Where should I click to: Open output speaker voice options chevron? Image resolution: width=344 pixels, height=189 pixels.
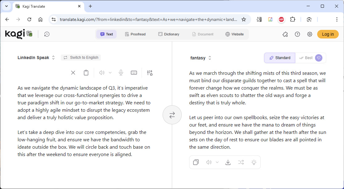tap(217, 162)
